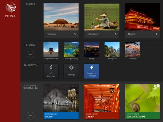The height and width of the screenshot is (122, 163).
Task: Connect to Facebook using the f icon
Action: [92, 67]
